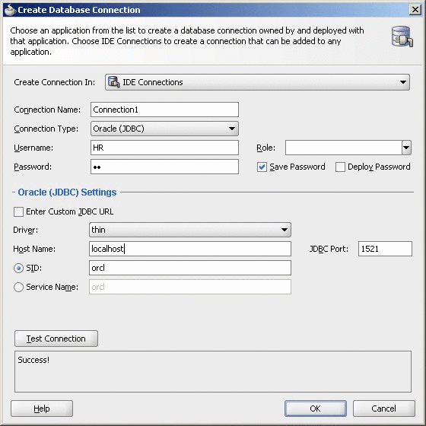Select the Service Name radio button
Viewport: 426px width, 426px height.
[18, 287]
